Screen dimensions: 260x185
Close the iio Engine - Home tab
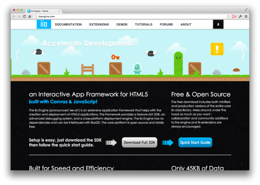(59, 11)
